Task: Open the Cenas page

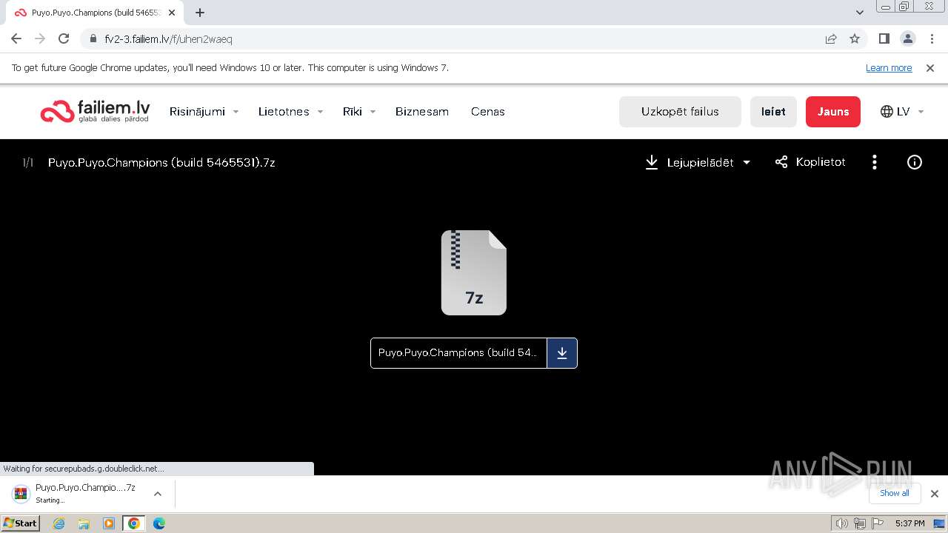Action: click(488, 112)
